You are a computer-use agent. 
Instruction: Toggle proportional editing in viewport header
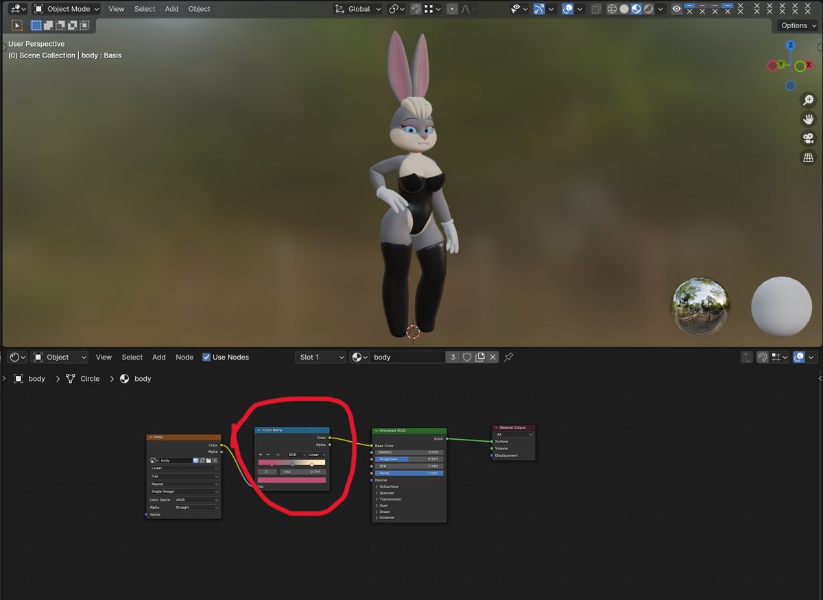click(x=452, y=9)
